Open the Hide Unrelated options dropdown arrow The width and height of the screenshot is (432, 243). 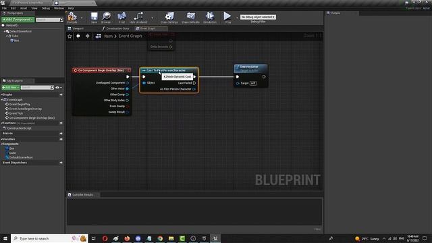(x=153, y=18)
